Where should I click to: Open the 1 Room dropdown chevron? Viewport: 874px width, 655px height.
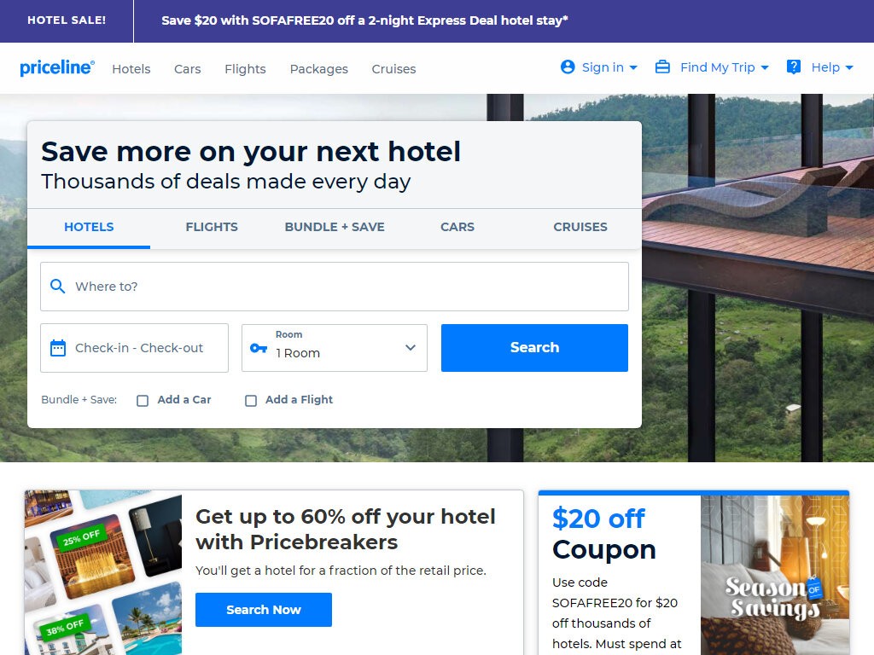tap(411, 348)
